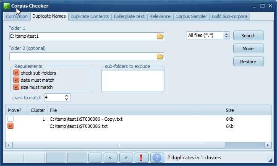Maximize the Corpus Checker window
The width and height of the screenshot is (277, 166).
[x=262, y=6]
